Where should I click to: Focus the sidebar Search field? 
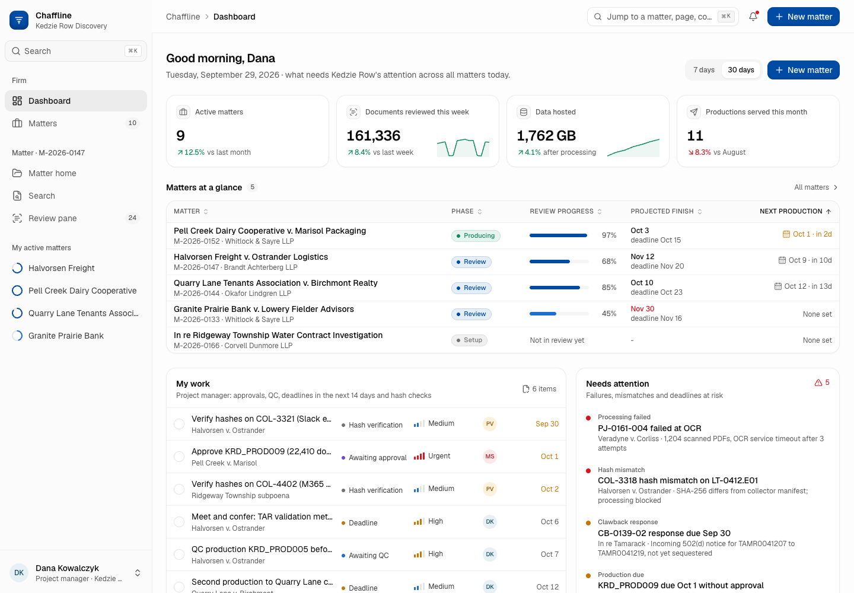(76, 51)
